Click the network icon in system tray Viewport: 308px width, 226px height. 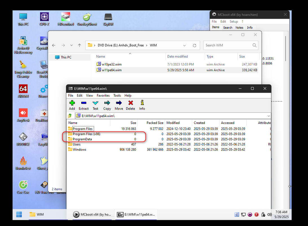243,215
